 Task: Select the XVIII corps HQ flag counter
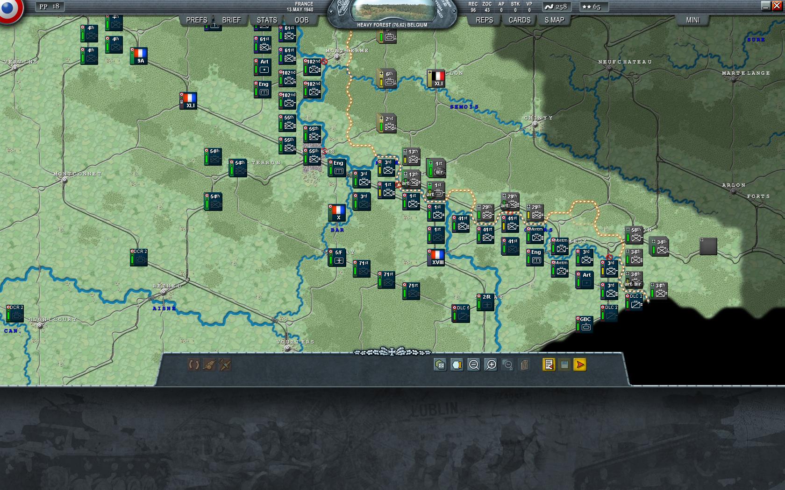pyautogui.click(x=437, y=258)
